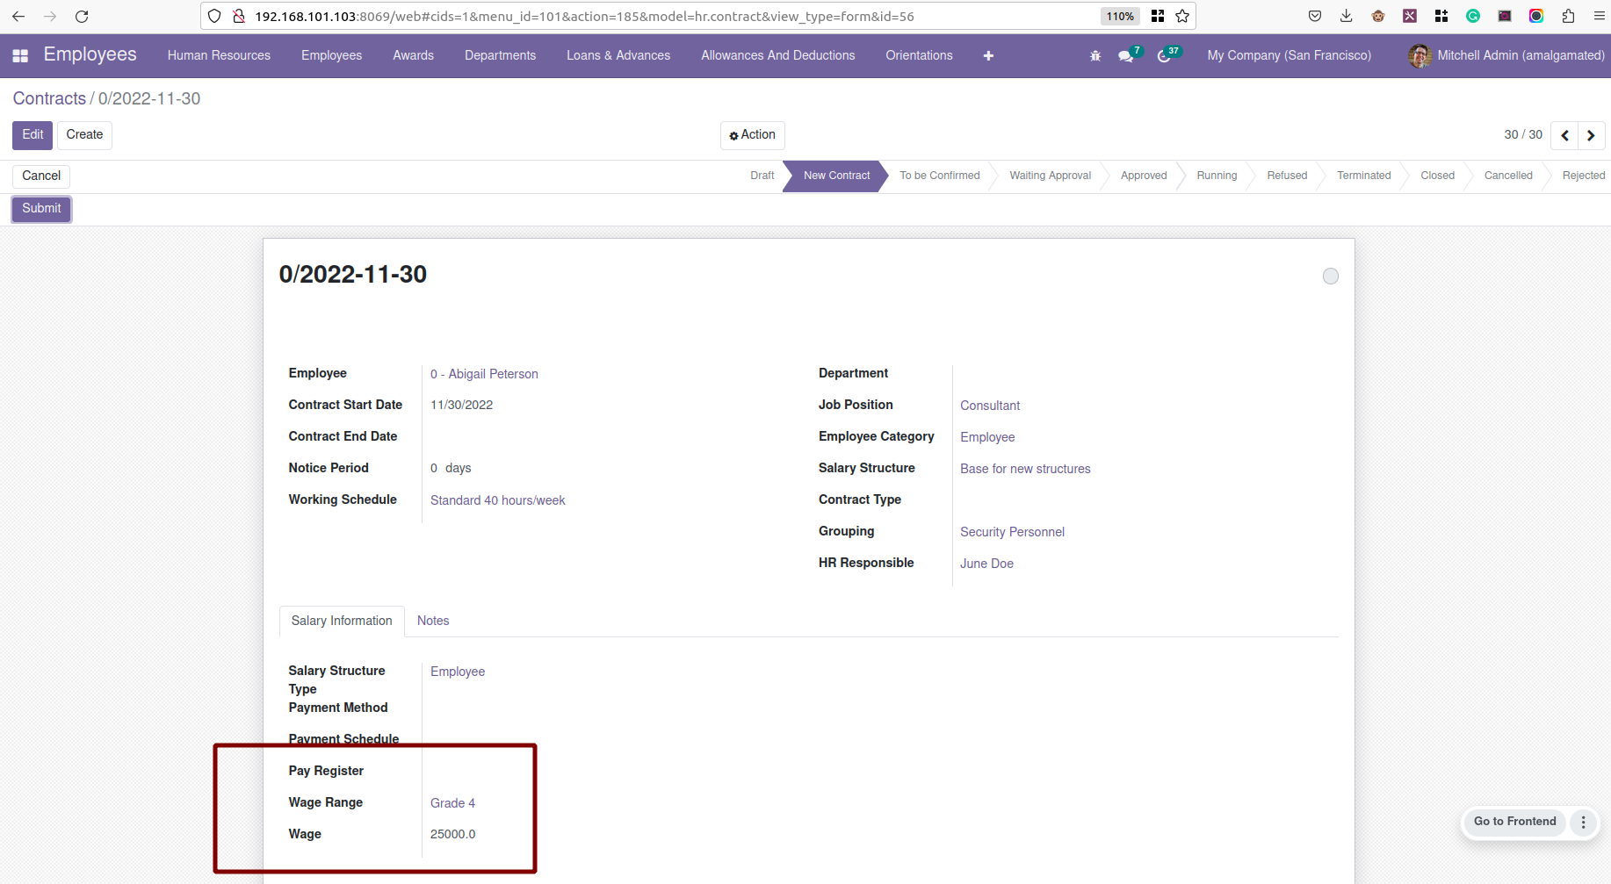The height and width of the screenshot is (884, 1611).
Task: Open the browser extensions puzzle icon
Action: point(1568,16)
